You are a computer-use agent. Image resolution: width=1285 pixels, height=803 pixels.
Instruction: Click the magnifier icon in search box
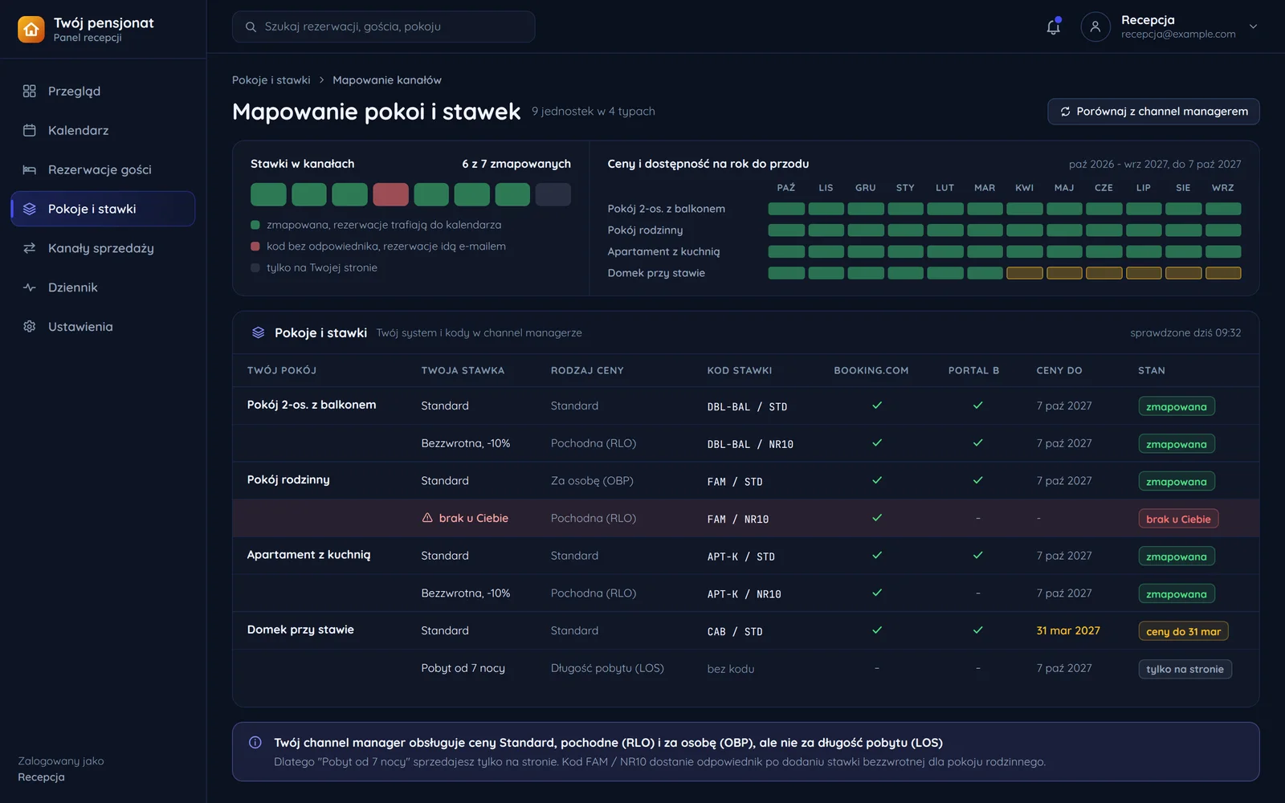click(251, 26)
